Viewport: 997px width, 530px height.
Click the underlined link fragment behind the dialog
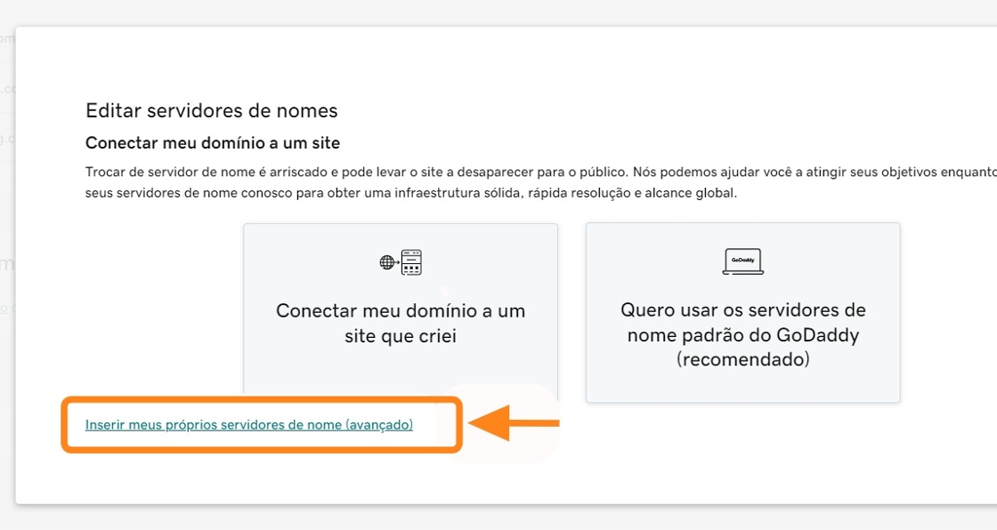pyautogui.click(x=4, y=308)
